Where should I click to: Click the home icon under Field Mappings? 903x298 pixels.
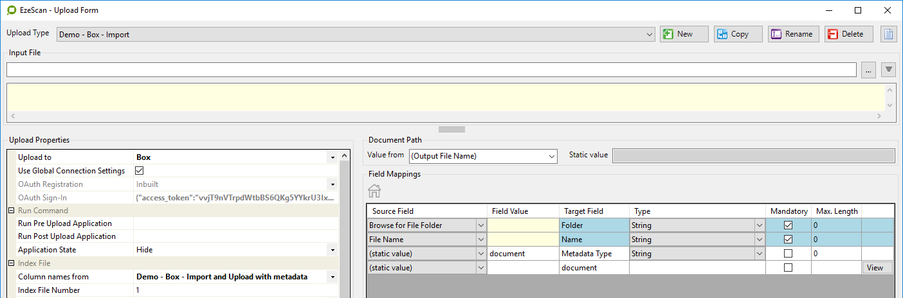374,191
